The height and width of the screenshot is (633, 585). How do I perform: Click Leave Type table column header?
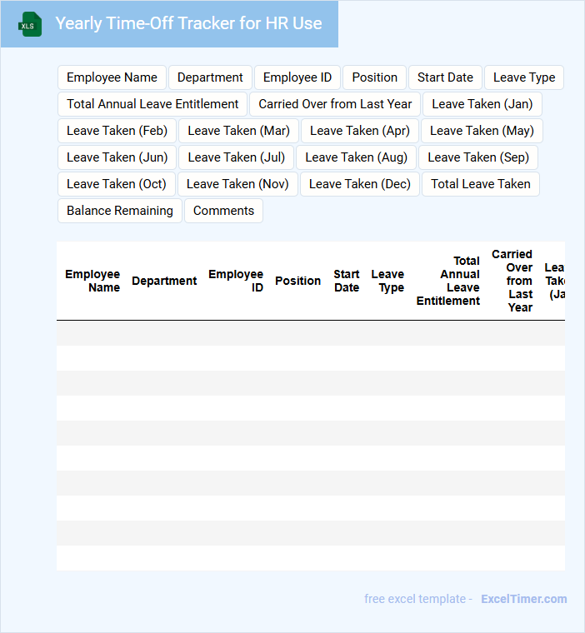coord(387,281)
